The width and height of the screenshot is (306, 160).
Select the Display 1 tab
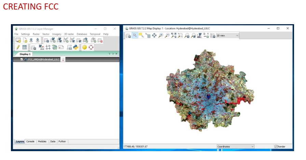25,54
